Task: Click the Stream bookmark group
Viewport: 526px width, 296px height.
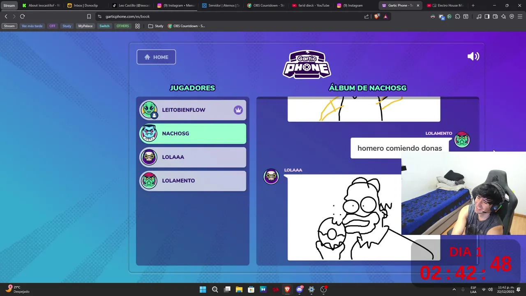Action: point(9,26)
